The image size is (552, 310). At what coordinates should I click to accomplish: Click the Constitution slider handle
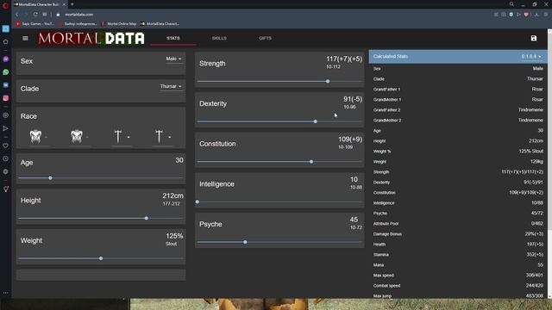[x=311, y=162]
